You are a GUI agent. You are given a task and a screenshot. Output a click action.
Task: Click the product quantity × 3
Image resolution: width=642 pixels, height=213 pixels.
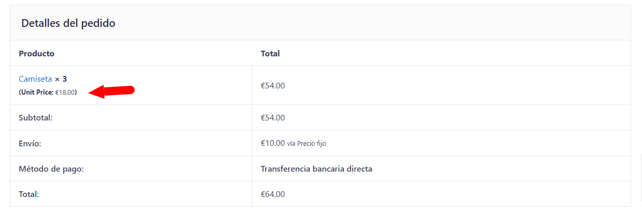click(61, 79)
